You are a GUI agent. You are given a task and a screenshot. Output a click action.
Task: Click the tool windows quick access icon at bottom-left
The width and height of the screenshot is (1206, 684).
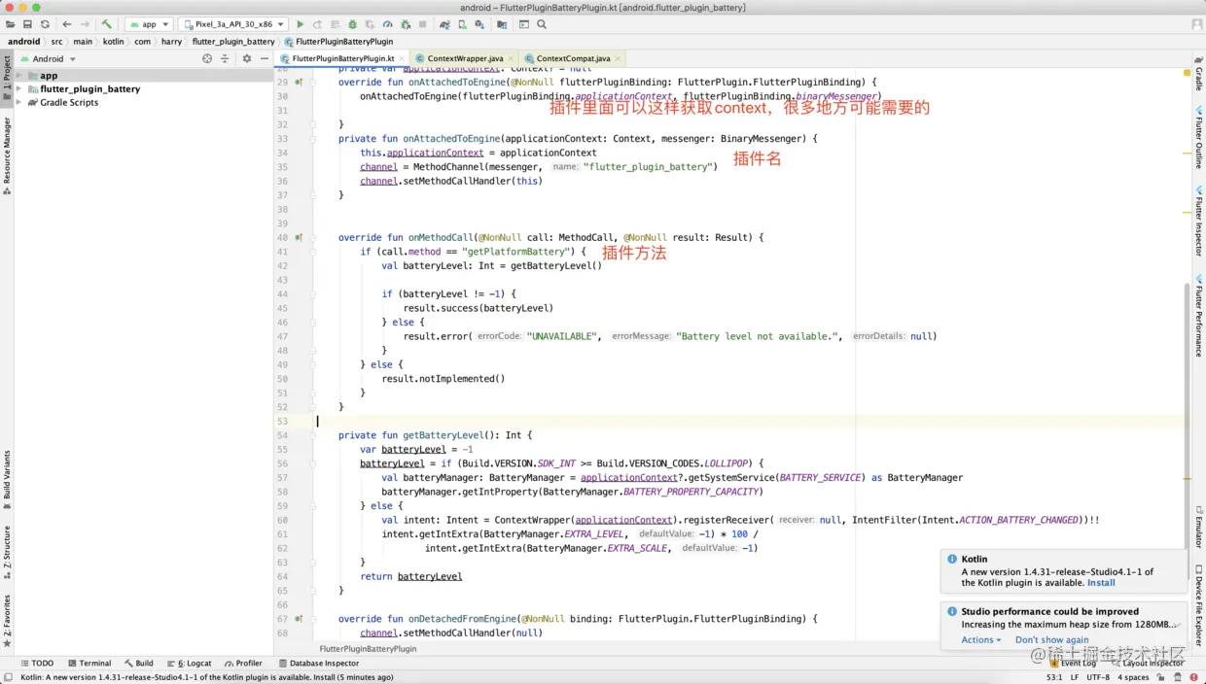8,677
